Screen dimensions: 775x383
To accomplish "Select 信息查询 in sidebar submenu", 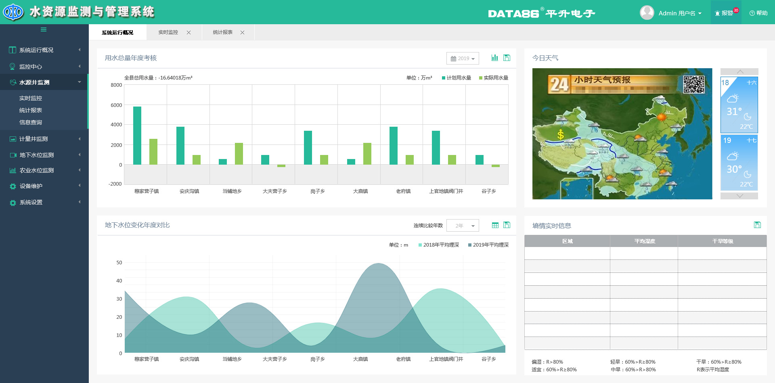I will (31, 122).
